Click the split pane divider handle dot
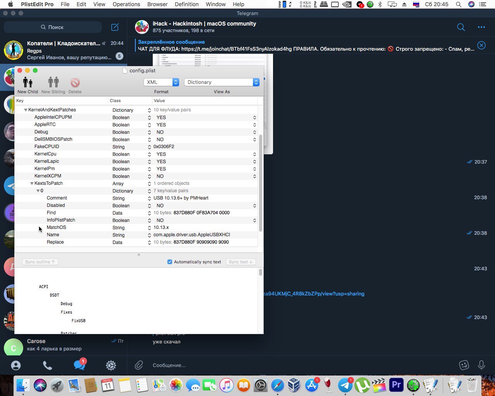 click(139, 255)
